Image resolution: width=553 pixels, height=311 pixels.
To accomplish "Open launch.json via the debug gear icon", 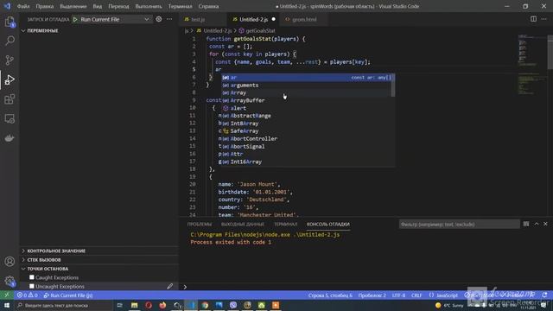I will tap(159, 19).
